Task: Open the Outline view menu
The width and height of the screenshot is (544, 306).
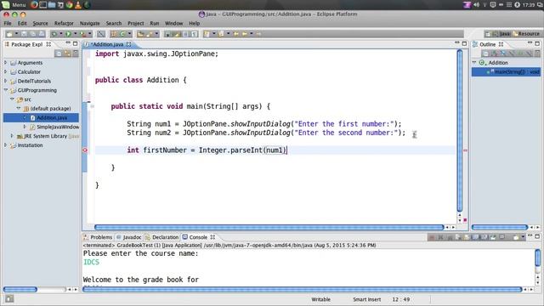Action: point(537,54)
